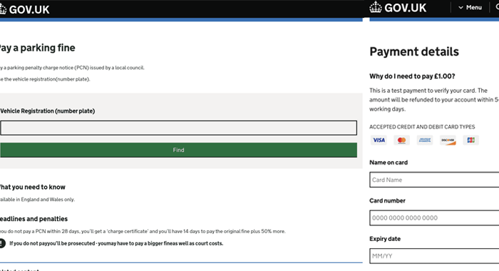Click the 'available in England and Wales only' text
The width and height of the screenshot is (499, 271).
(x=37, y=200)
